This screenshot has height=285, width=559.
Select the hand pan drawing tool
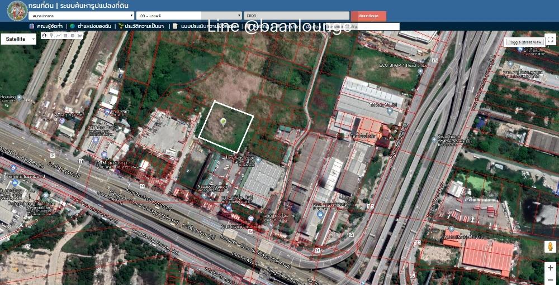click(x=44, y=36)
